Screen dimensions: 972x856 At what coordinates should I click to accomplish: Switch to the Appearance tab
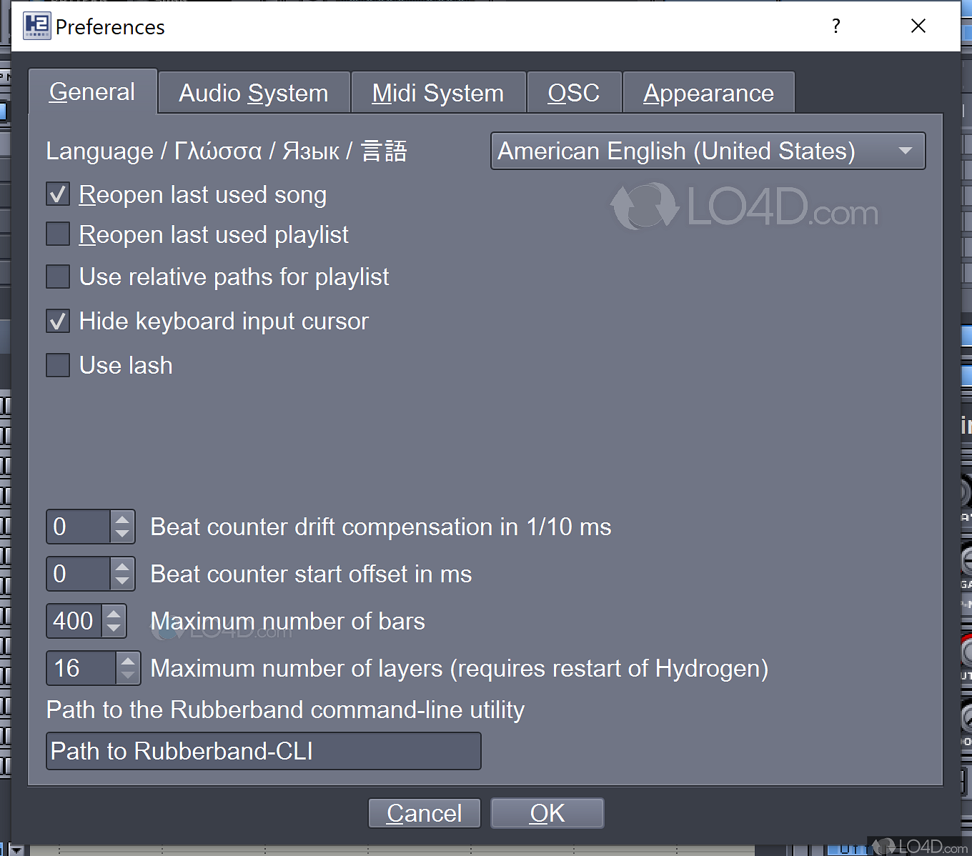coord(708,92)
